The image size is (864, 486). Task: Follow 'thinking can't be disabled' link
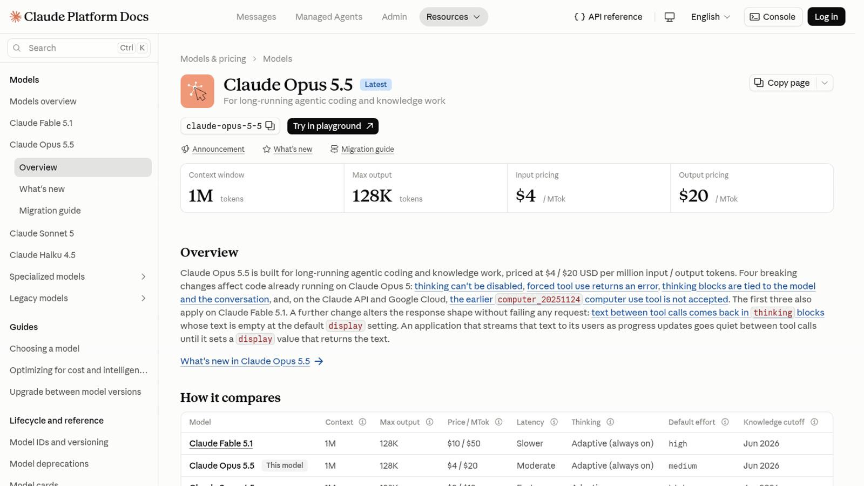click(x=468, y=286)
